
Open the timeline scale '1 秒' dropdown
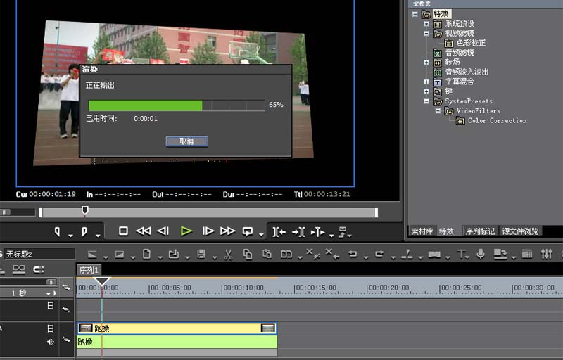click(x=50, y=292)
